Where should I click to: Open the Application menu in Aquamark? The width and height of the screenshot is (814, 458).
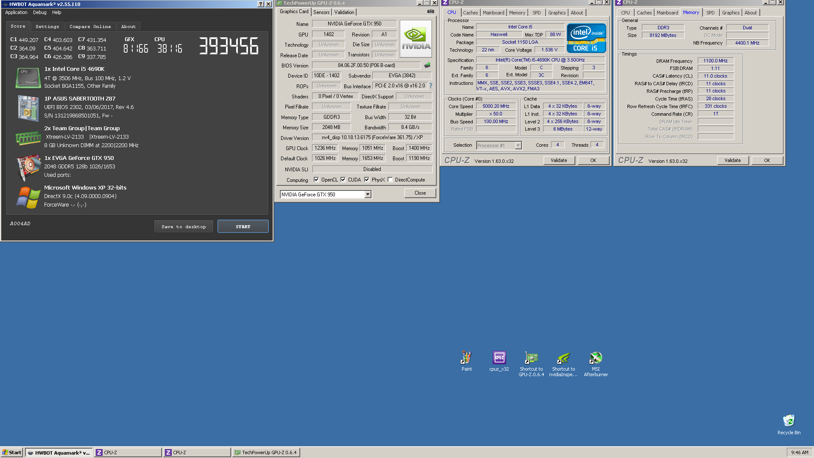click(x=16, y=13)
